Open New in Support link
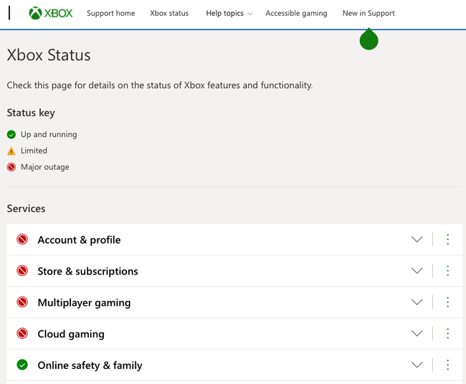Viewport: 466px width, 384px height. pyautogui.click(x=368, y=14)
